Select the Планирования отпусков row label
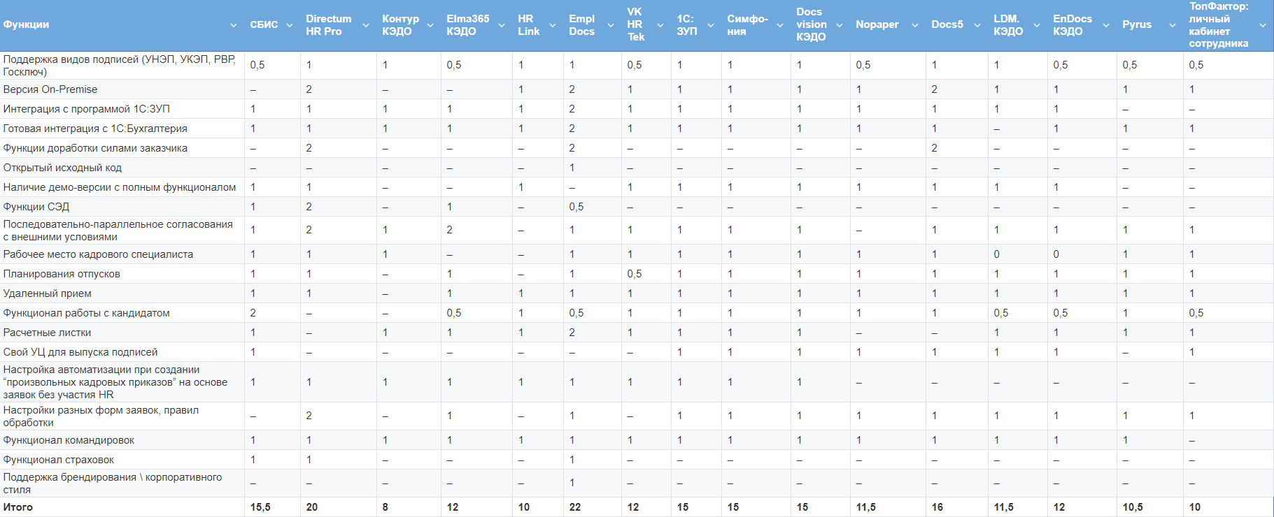The height and width of the screenshot is (517, 1274). [x=62, y=274]
